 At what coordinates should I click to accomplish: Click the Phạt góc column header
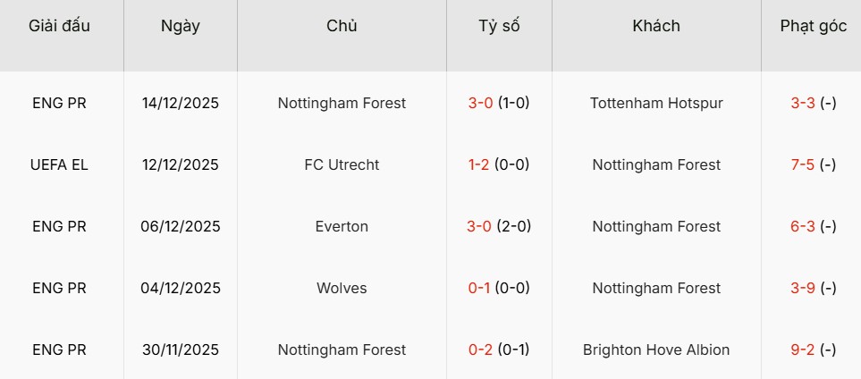click(813, 26)
